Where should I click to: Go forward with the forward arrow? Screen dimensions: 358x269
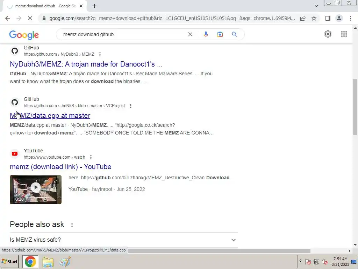tap(19, 18)
